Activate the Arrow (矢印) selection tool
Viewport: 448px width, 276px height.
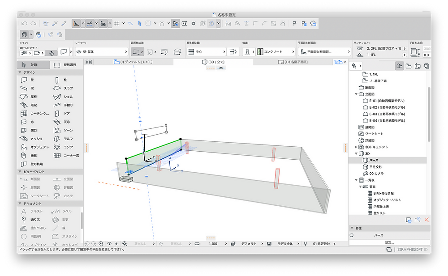tap(33, 65)
